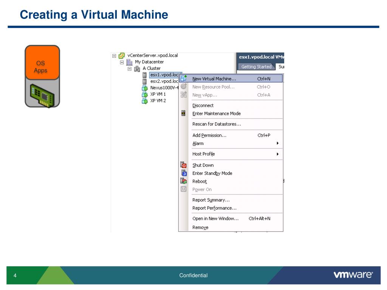Click the Enter Standby Mode icon
Screen dimensions: 387x290
[x=184, y=173]
